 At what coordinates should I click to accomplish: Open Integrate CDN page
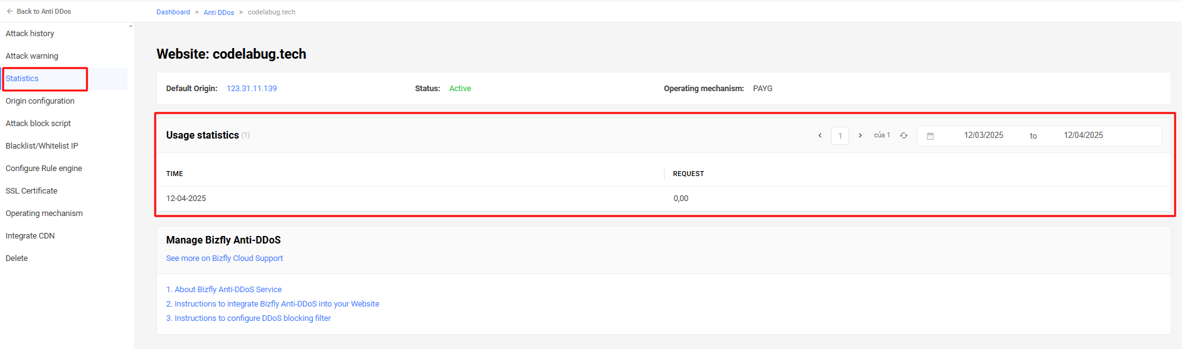pyautogui.click(x=30, y=236)
